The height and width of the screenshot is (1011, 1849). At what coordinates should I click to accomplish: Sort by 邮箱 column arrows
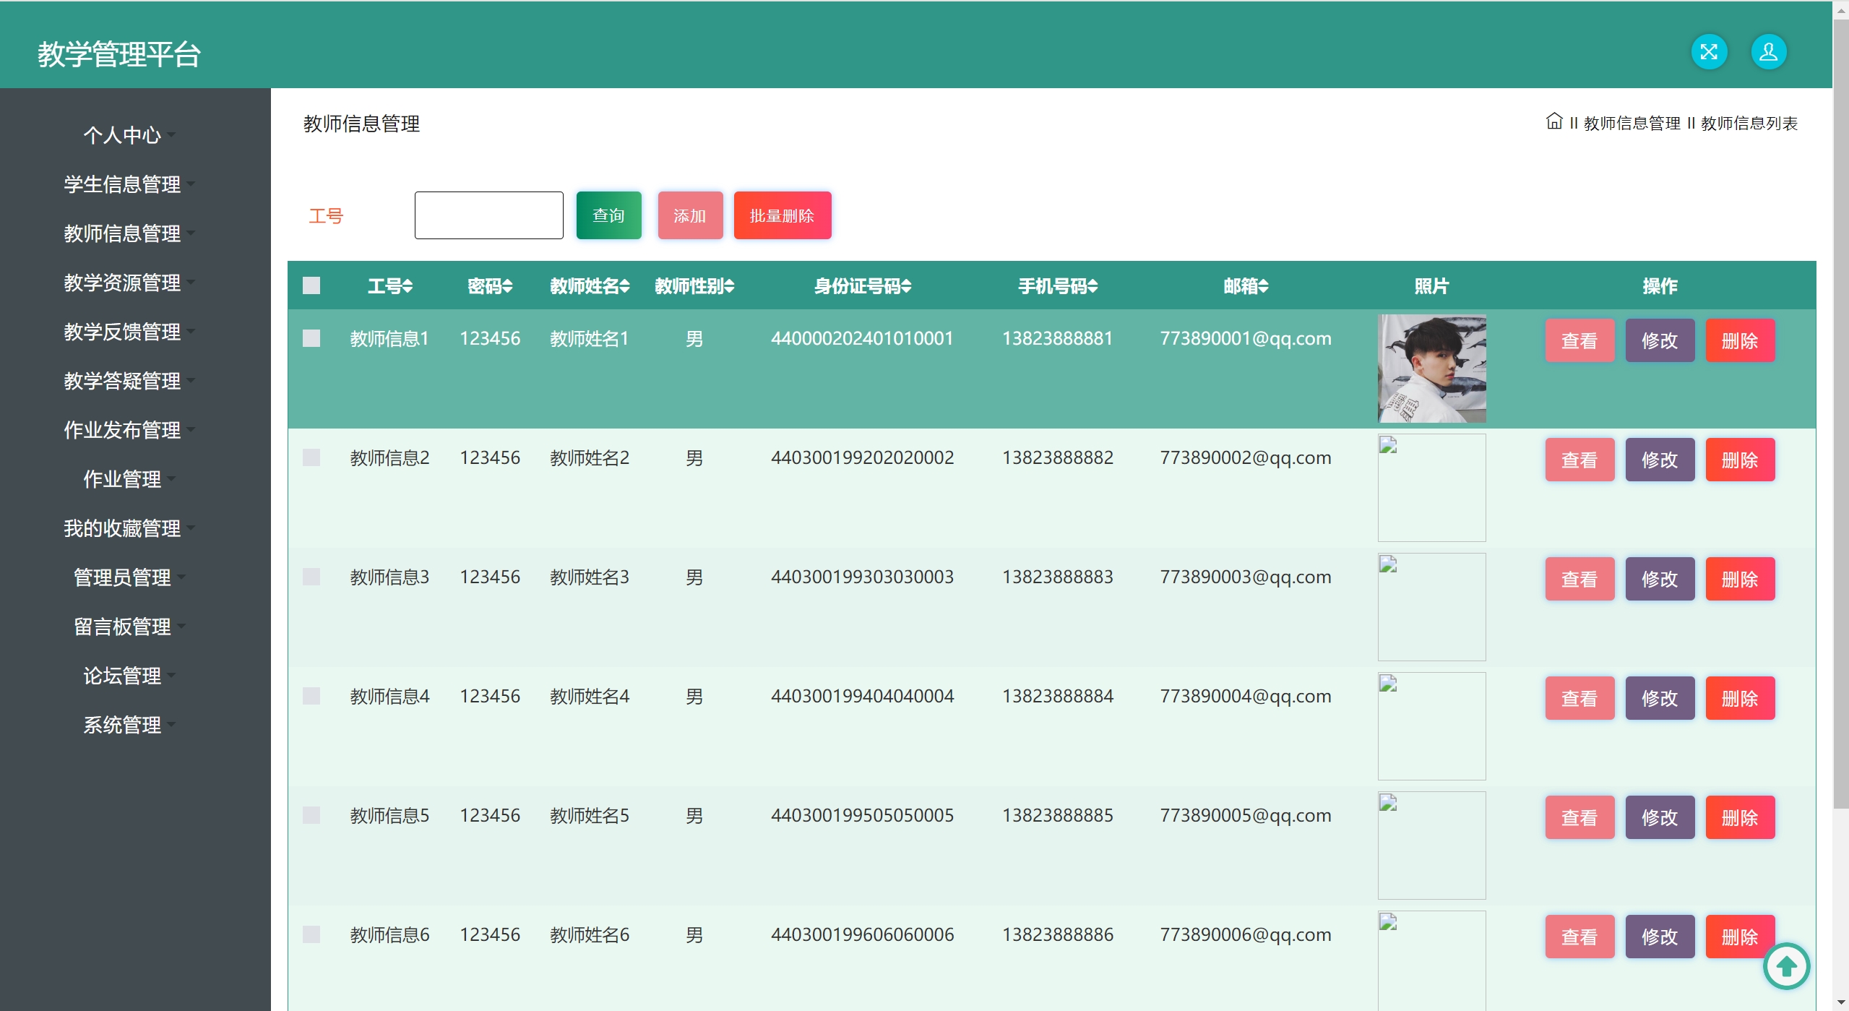point(1263,286)
